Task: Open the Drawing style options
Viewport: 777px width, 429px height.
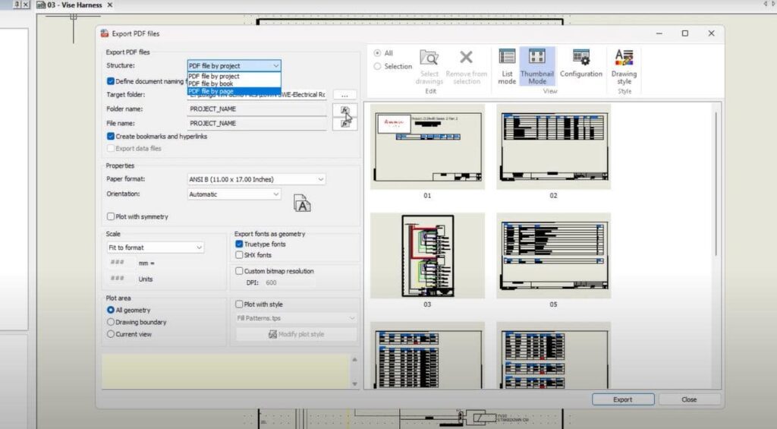Action: (x=624, y=65)
